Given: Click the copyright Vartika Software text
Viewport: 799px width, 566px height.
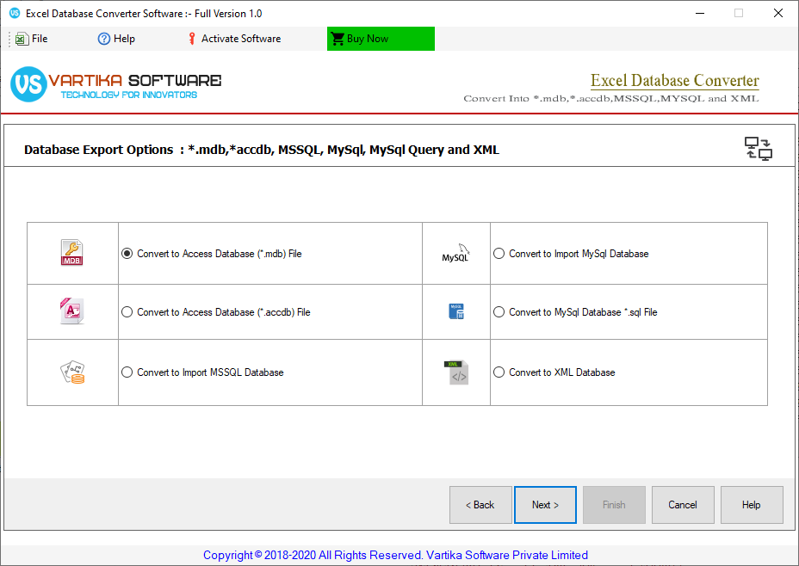Looking at the screenshot, I should tap(395, 555).
